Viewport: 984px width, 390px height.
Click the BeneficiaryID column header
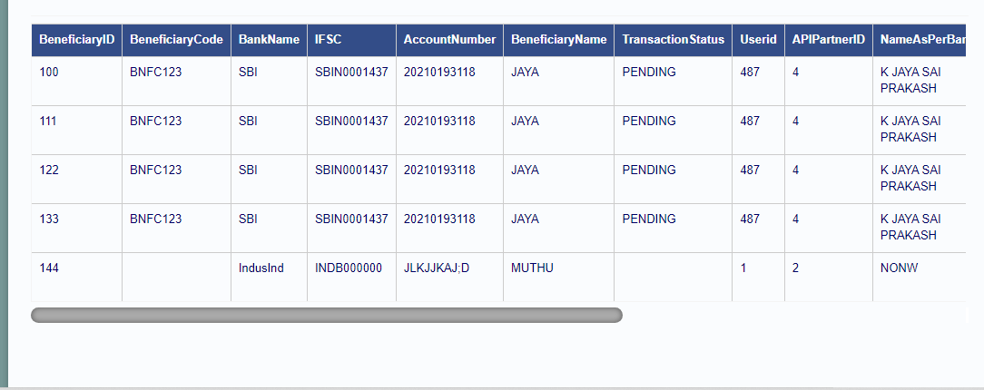(x=76, y=40)
